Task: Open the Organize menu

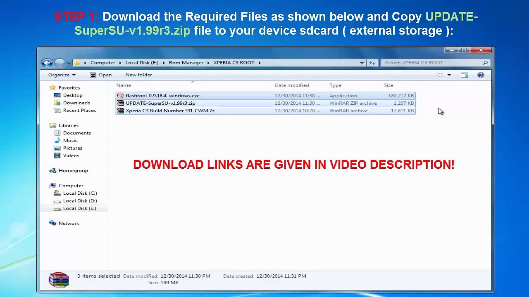Action: coord(62,75)
